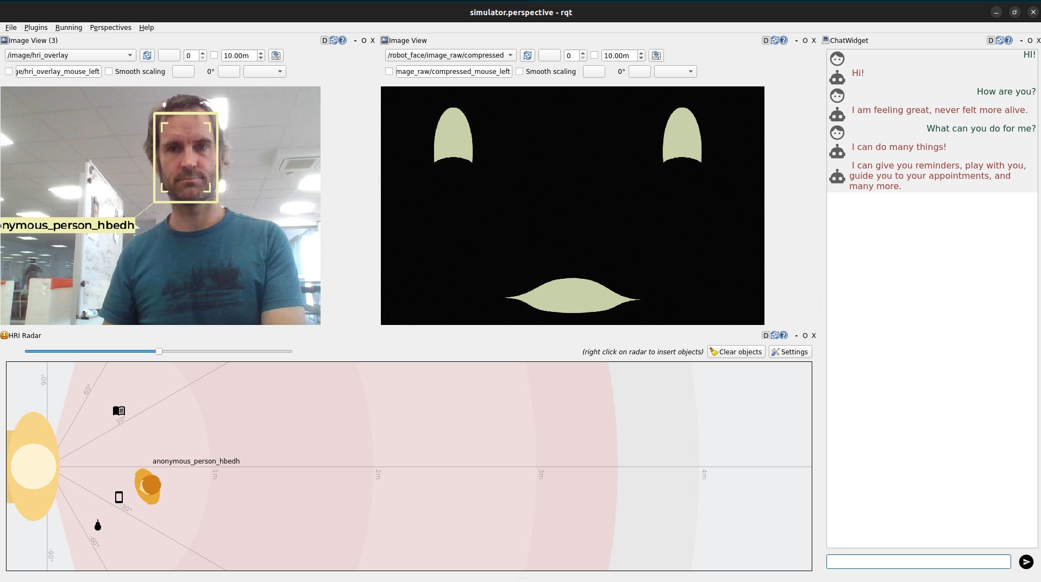The width and height of the screenshot is (1041, 582).
Task: Save image icon in robot_face view
Action: pos(656,55)
